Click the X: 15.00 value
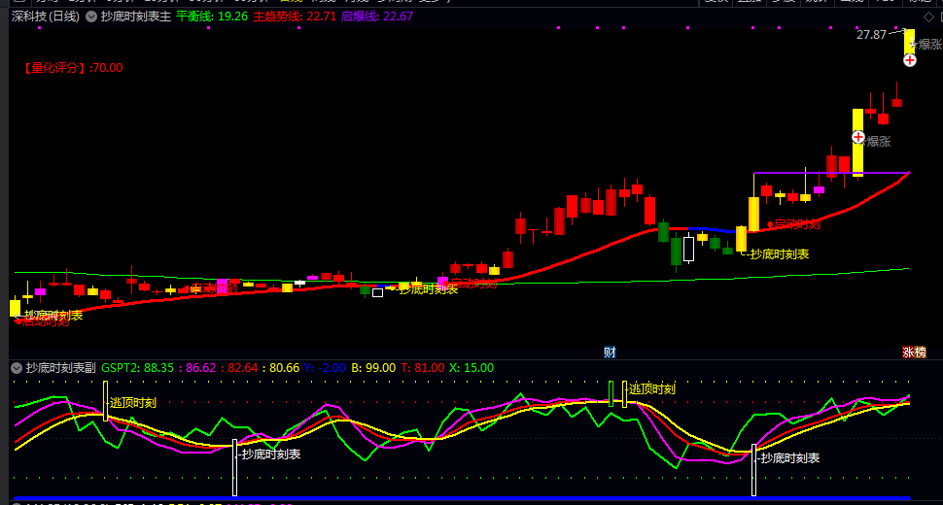 click(x=471, y=368)
